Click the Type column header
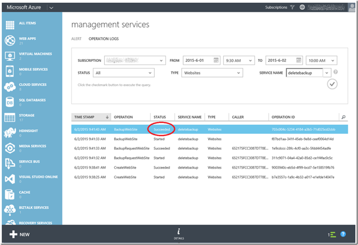The height and width of the screenshot is (245, 358). (211, 117)
